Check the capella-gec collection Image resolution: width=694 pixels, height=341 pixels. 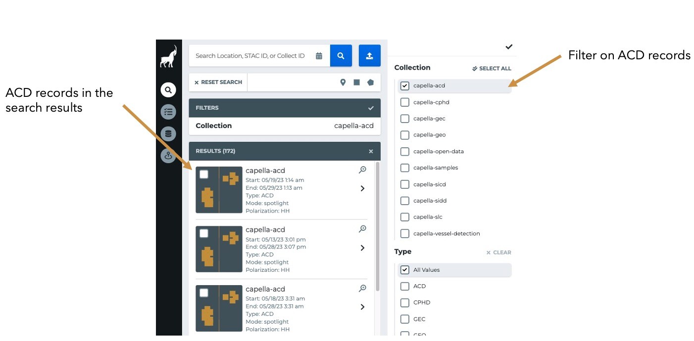point(405,119)
